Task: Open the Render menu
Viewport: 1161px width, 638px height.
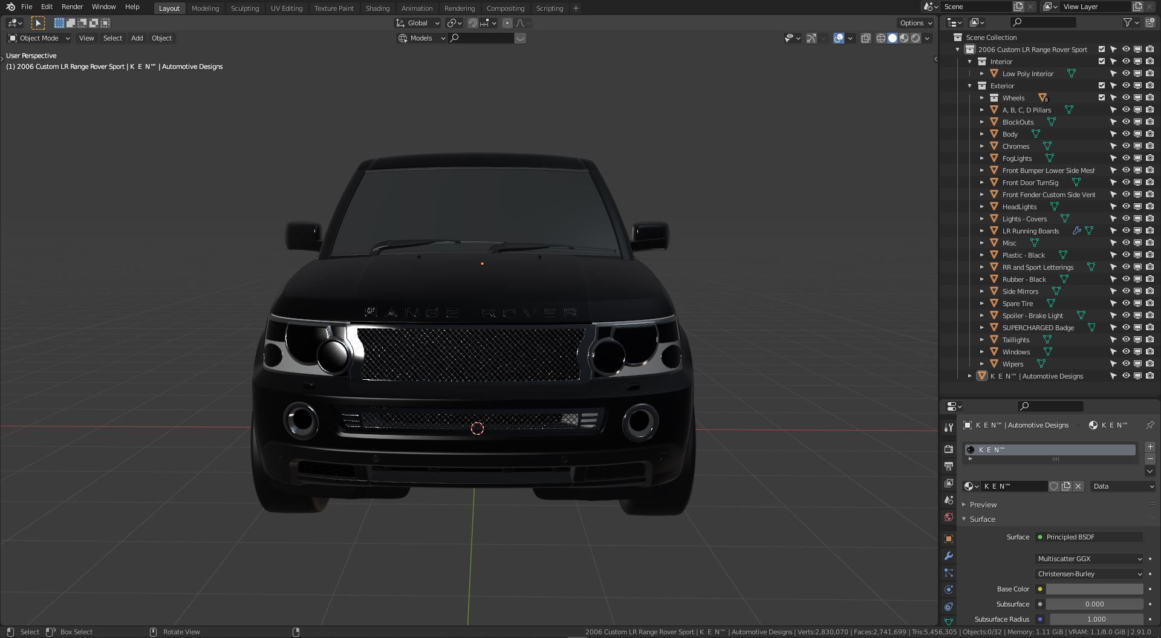Action: [72, 7]
